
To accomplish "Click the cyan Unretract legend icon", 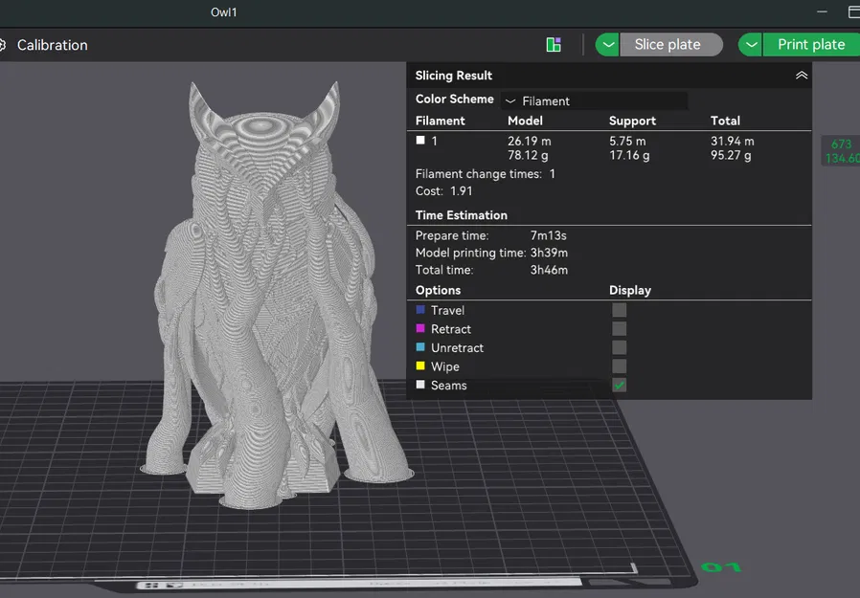I will [x=420, y=347].
